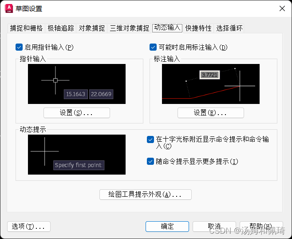Click the 标注输入 preview image

[x=211, y=84]
